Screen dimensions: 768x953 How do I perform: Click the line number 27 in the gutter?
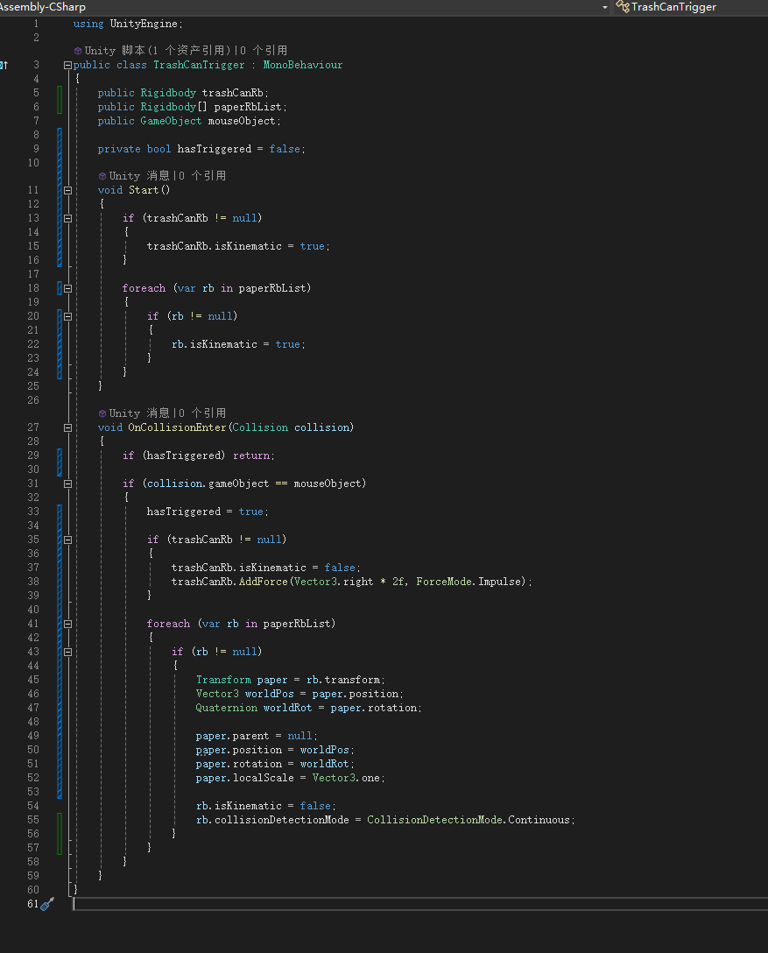pos(33,427)
